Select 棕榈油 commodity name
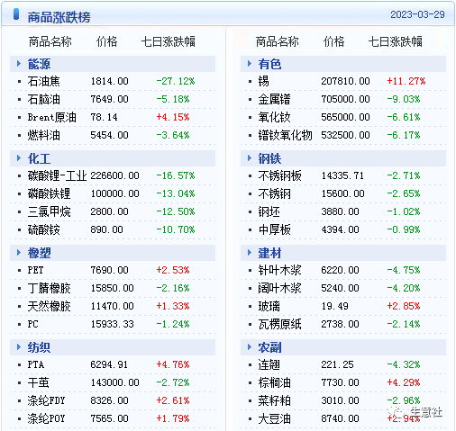 (274, 382)
